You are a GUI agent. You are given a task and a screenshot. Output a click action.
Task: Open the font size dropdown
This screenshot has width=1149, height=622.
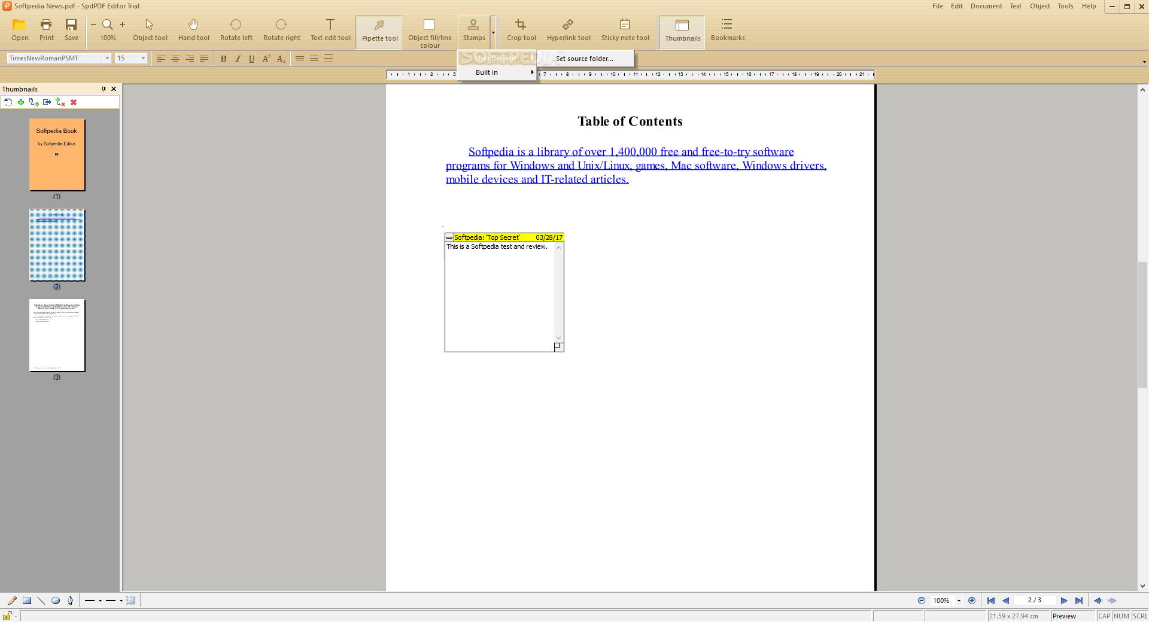[143, 59]
